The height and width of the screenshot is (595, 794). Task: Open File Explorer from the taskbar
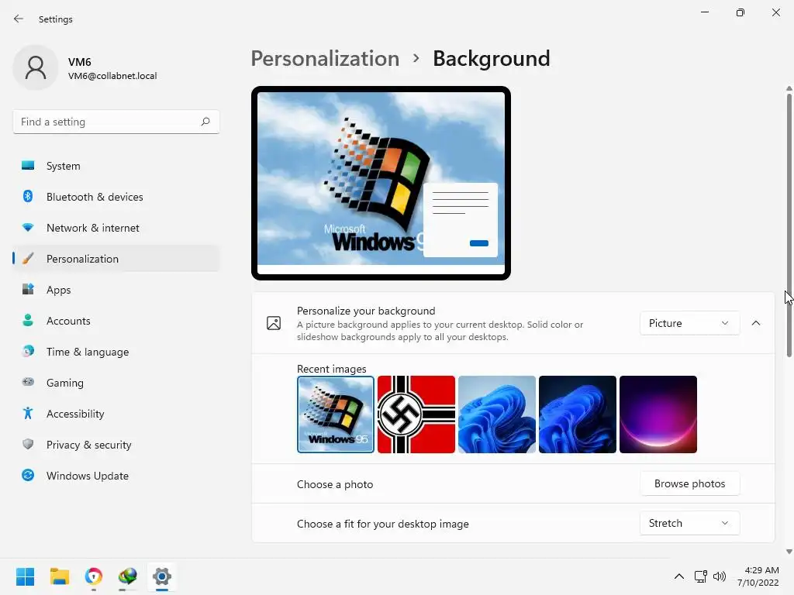pyautogui.click(x=59, y=576)
